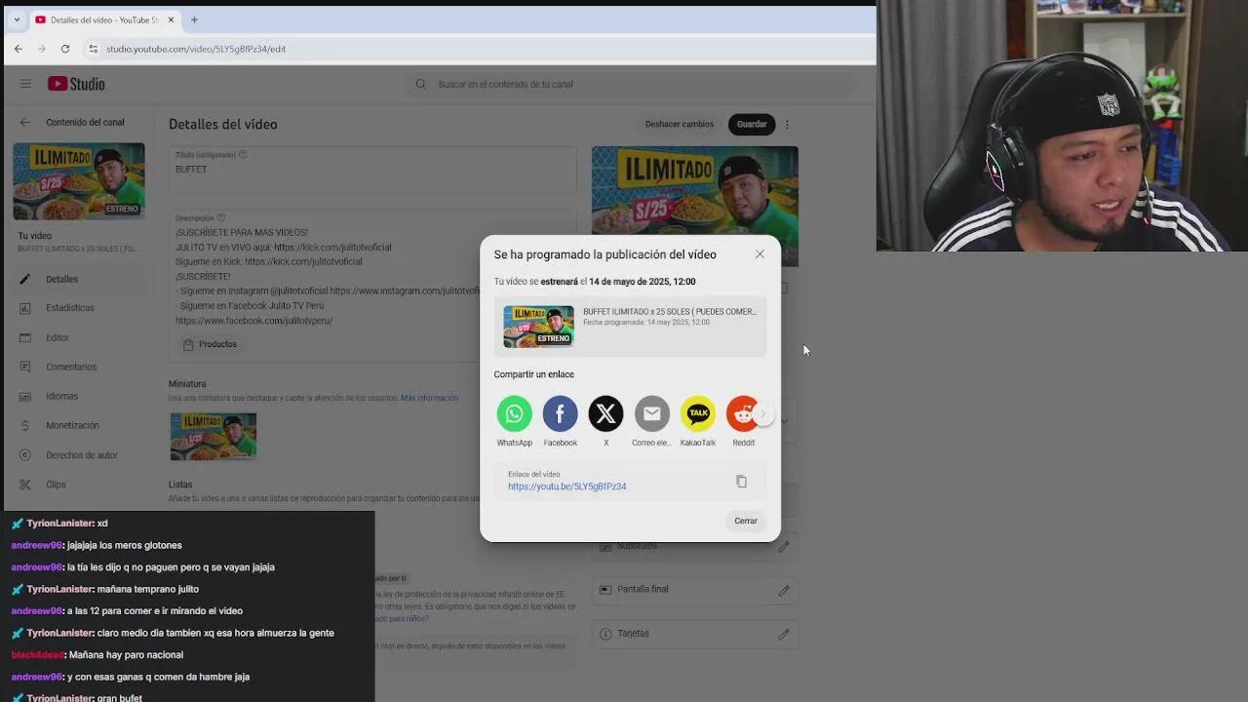The image size is (1248, 702).
Task: Open the youtu.be video link
Action: point(566,486)
